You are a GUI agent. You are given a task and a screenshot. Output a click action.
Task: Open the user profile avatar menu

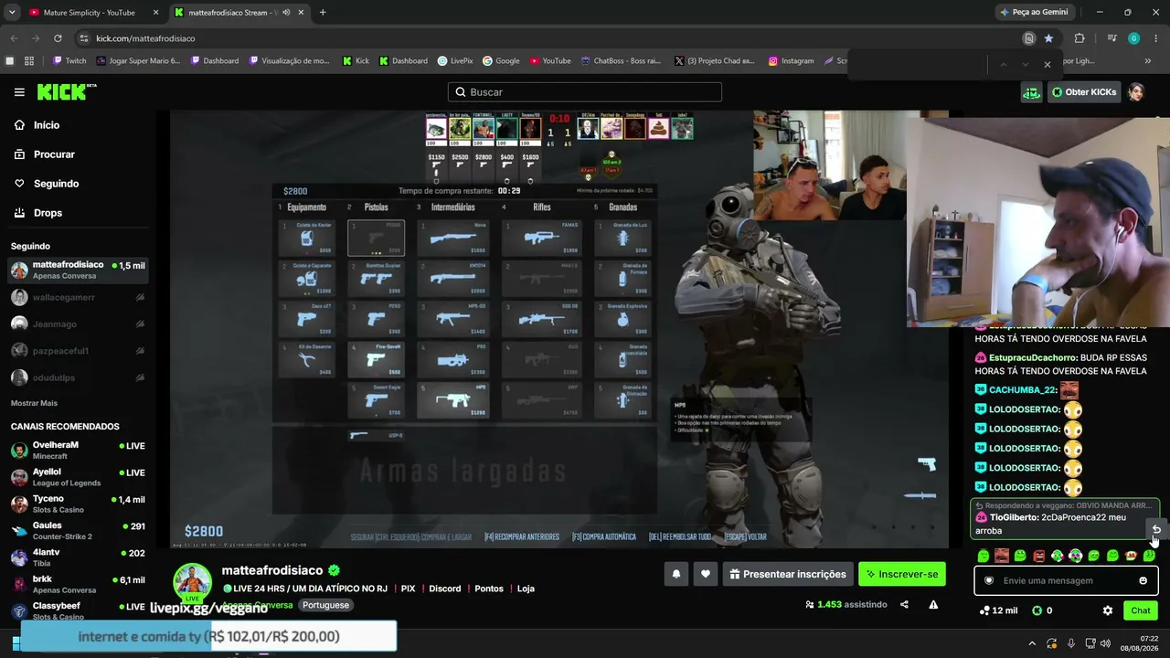(x=1136, y=92)
